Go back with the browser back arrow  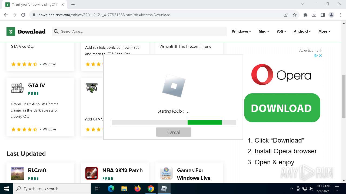[6, 15]
